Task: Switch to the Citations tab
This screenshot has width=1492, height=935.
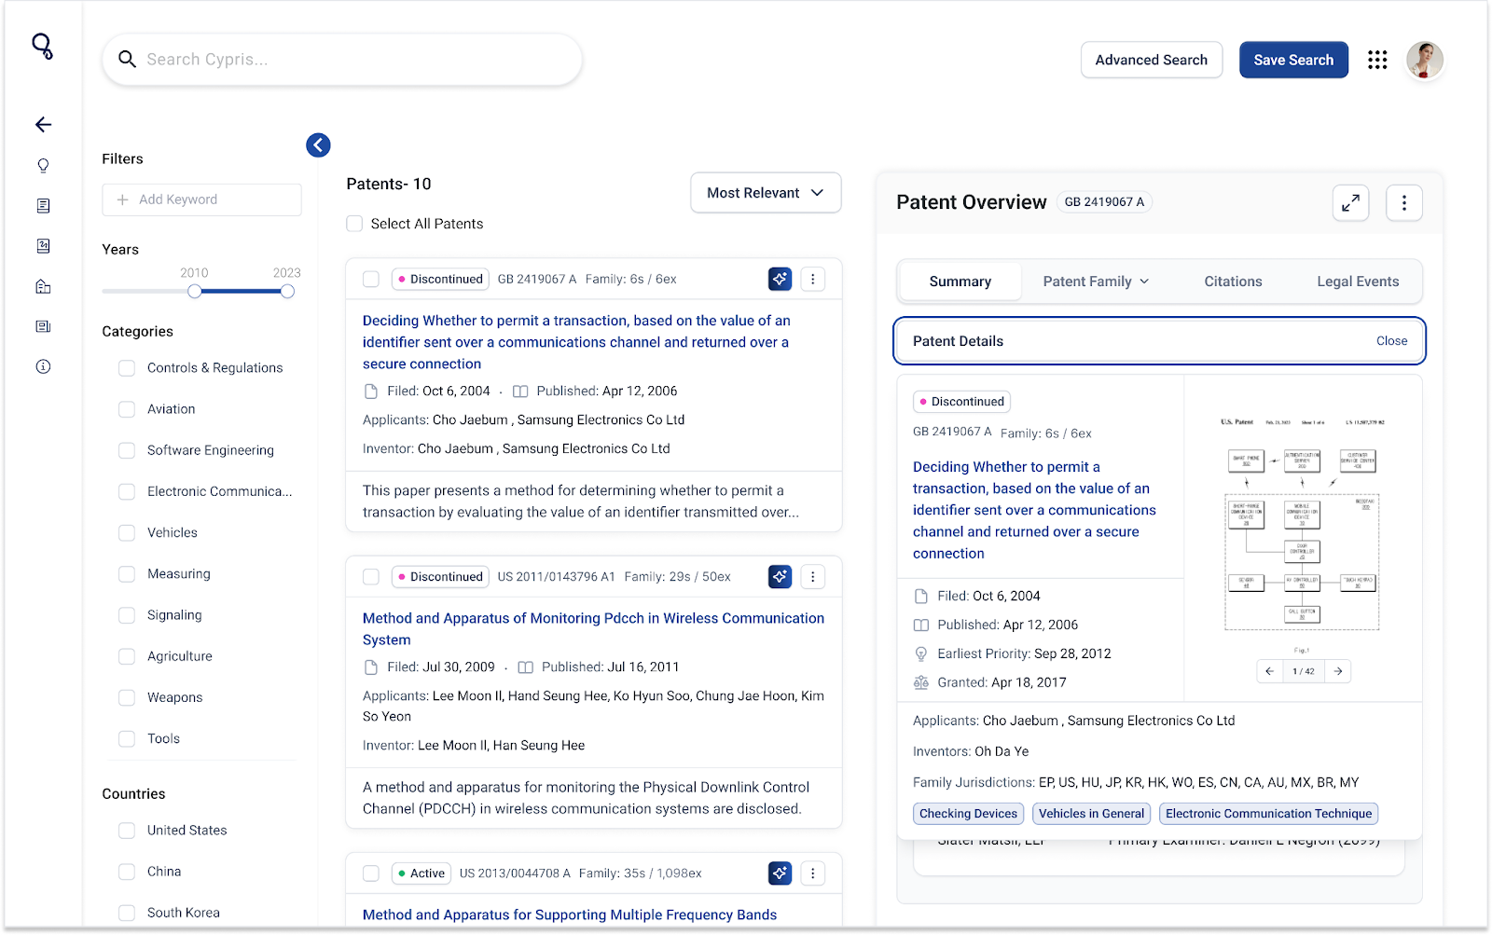Action: tap(1233, 282)
